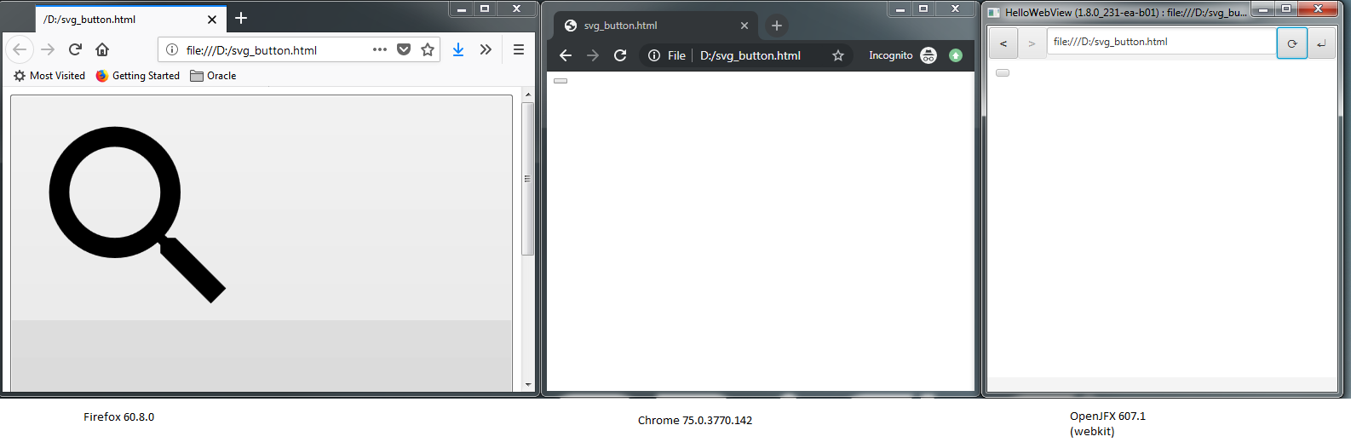Viewport: 1351px width, 448px height.
Task: Click Firefox vertical scrollbar thumb
Action: (527, 179)
